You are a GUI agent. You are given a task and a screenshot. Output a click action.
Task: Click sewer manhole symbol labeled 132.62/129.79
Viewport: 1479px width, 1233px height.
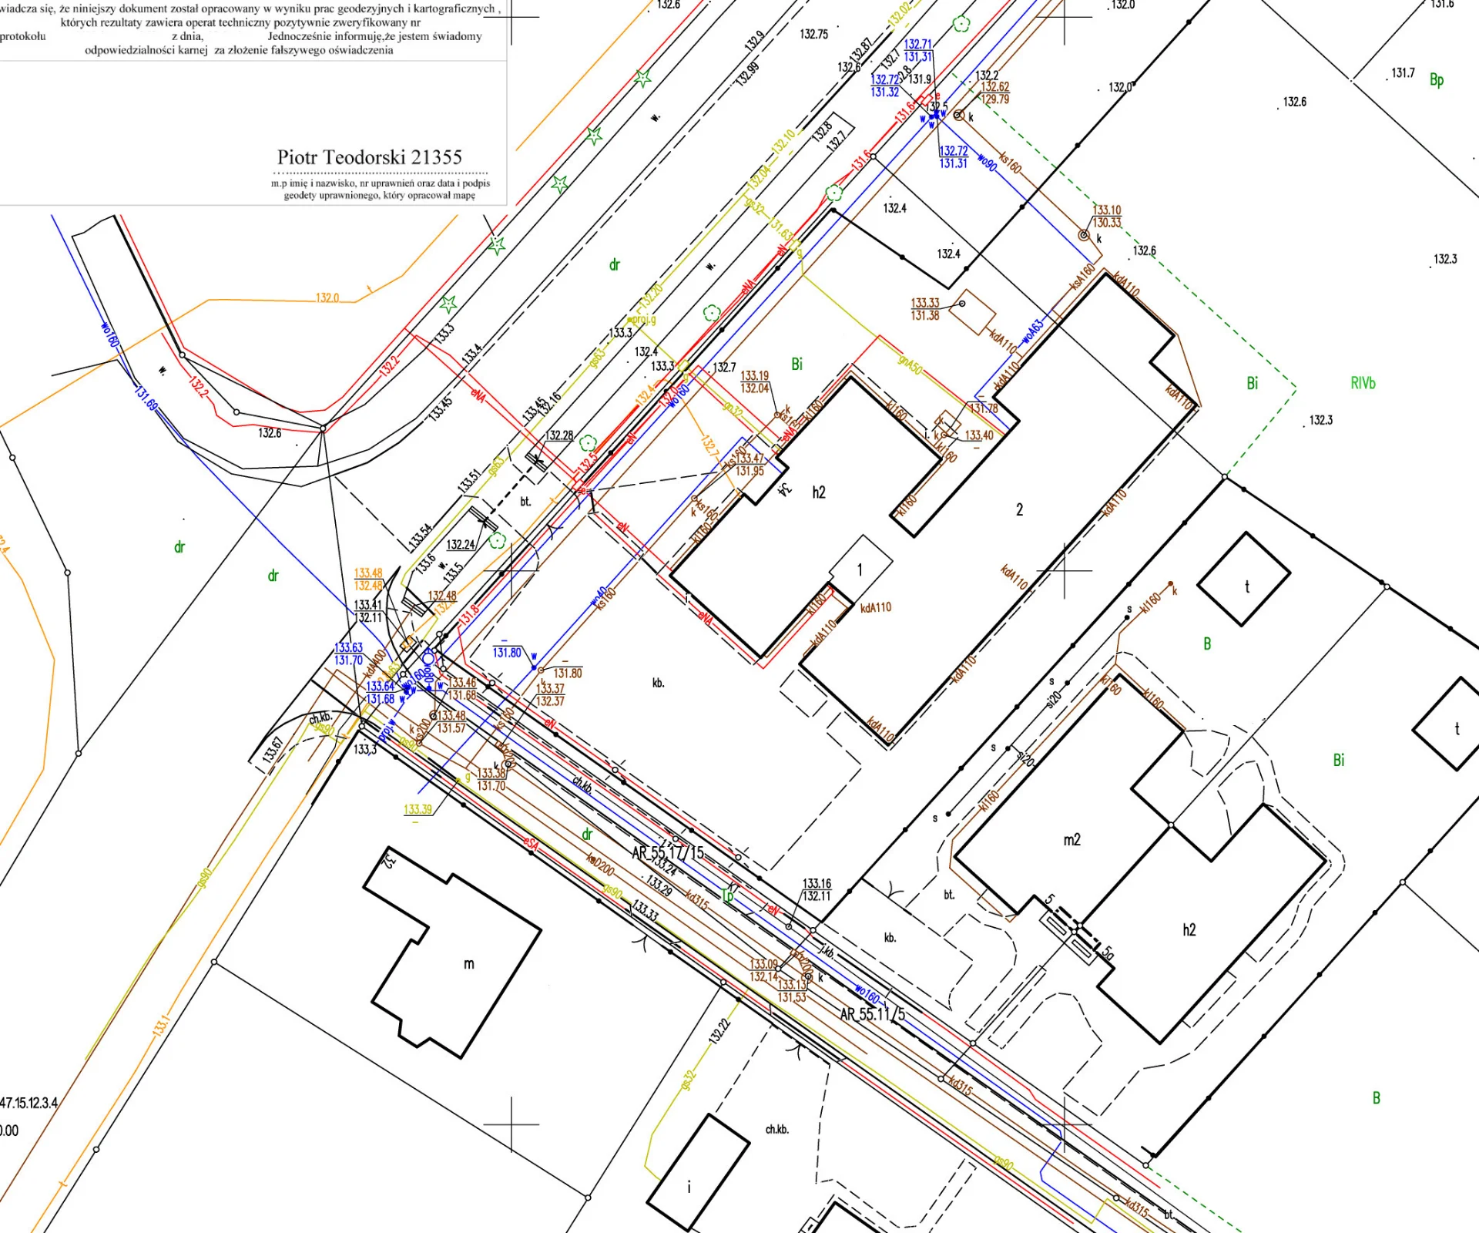click(x=959, y=115)
